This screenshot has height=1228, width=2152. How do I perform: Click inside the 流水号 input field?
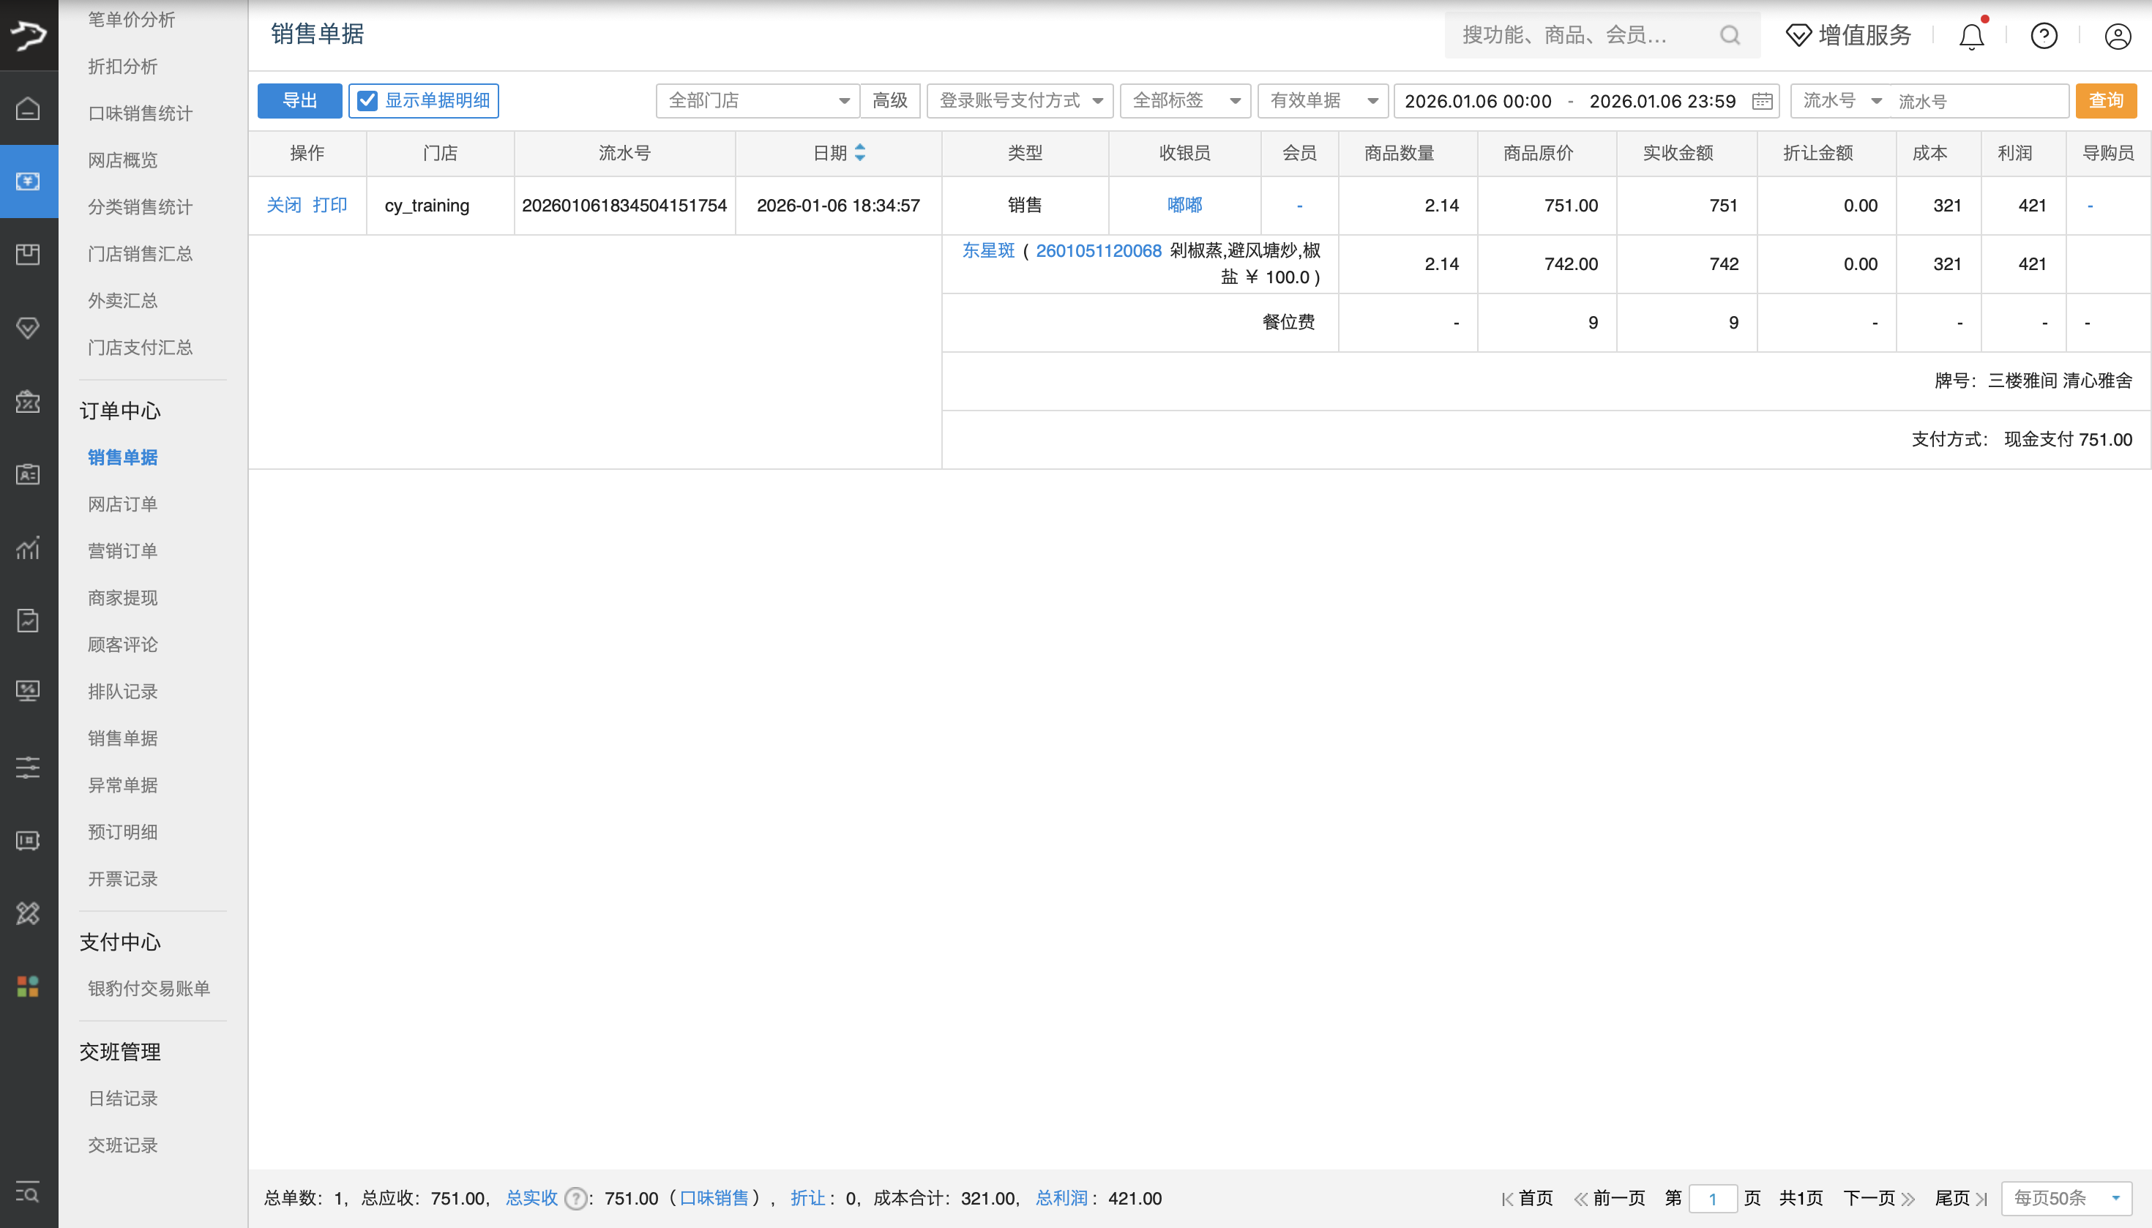click(x=1981, y=100)
